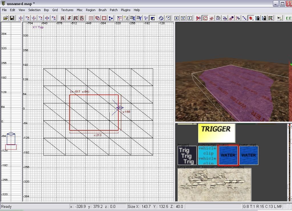Viewport: 292px width, 211px height.
Task: Select the water_clip texture thumbnail
Action: coord(249,155)
